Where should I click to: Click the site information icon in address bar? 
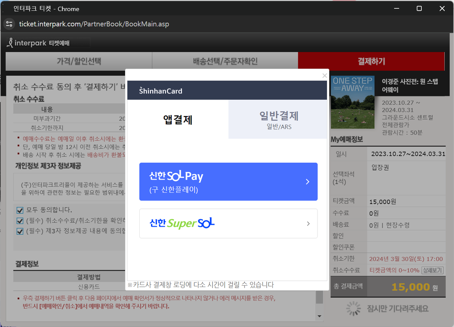(9, 24)
